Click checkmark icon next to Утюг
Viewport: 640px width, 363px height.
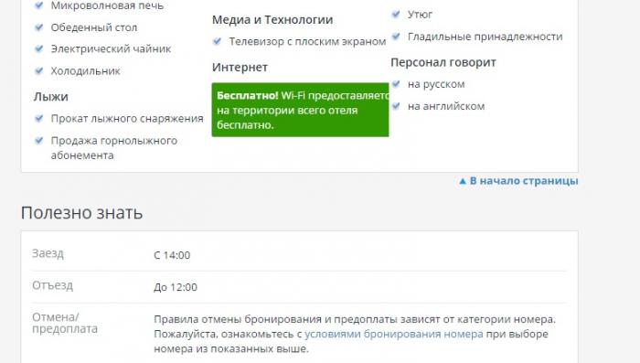pyautogui.click(x=396, y=15)
